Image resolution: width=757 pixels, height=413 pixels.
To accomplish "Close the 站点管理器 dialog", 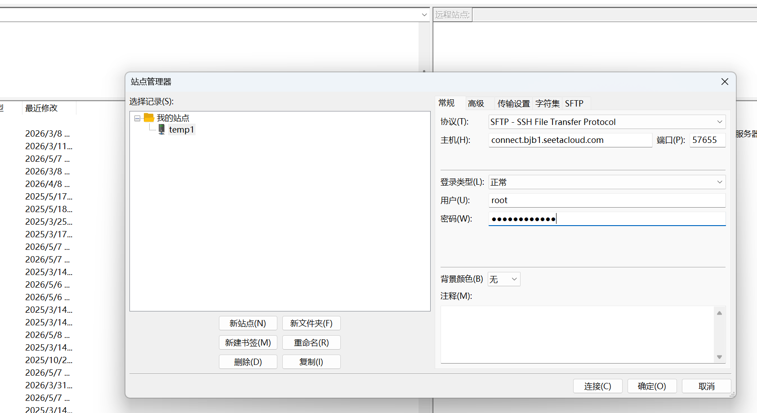I will click(725, 81).
